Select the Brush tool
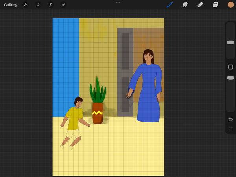 (170, 5)
